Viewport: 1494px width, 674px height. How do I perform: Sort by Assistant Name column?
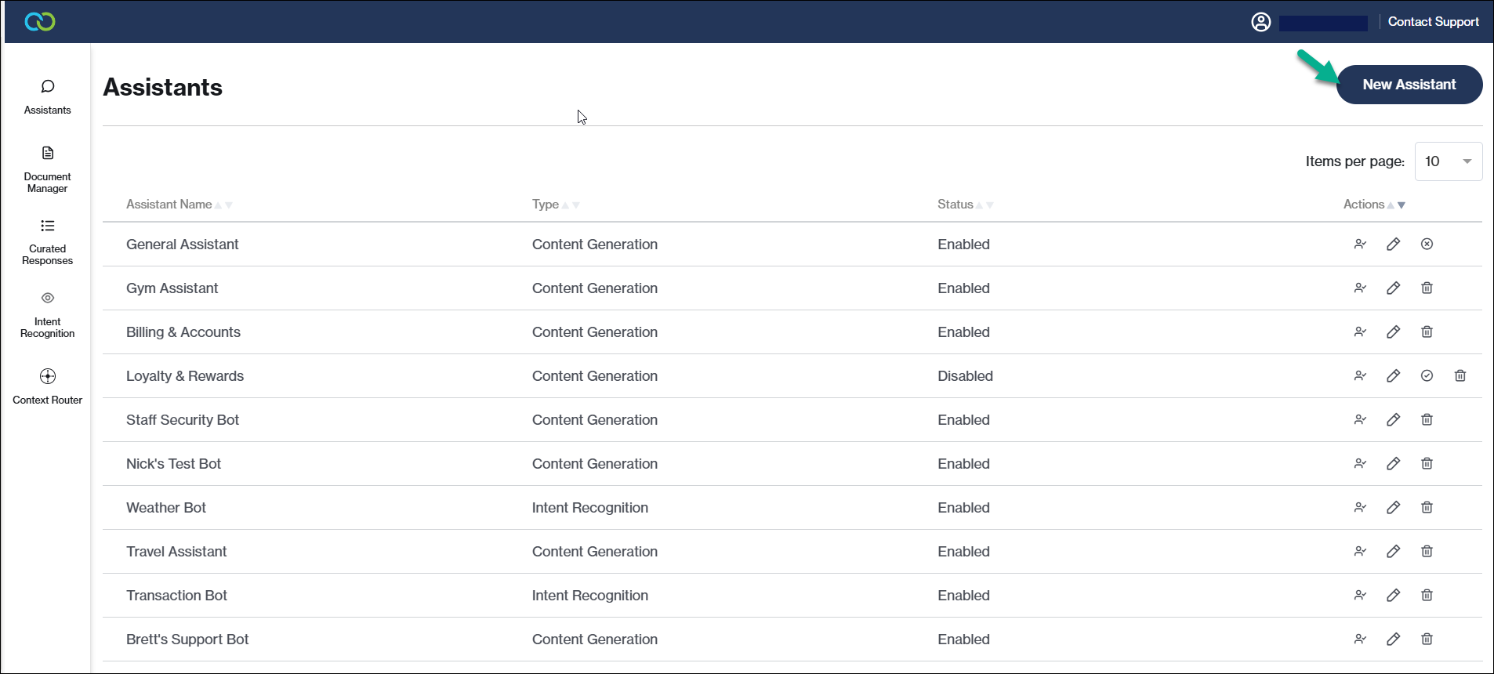(169, 205)
